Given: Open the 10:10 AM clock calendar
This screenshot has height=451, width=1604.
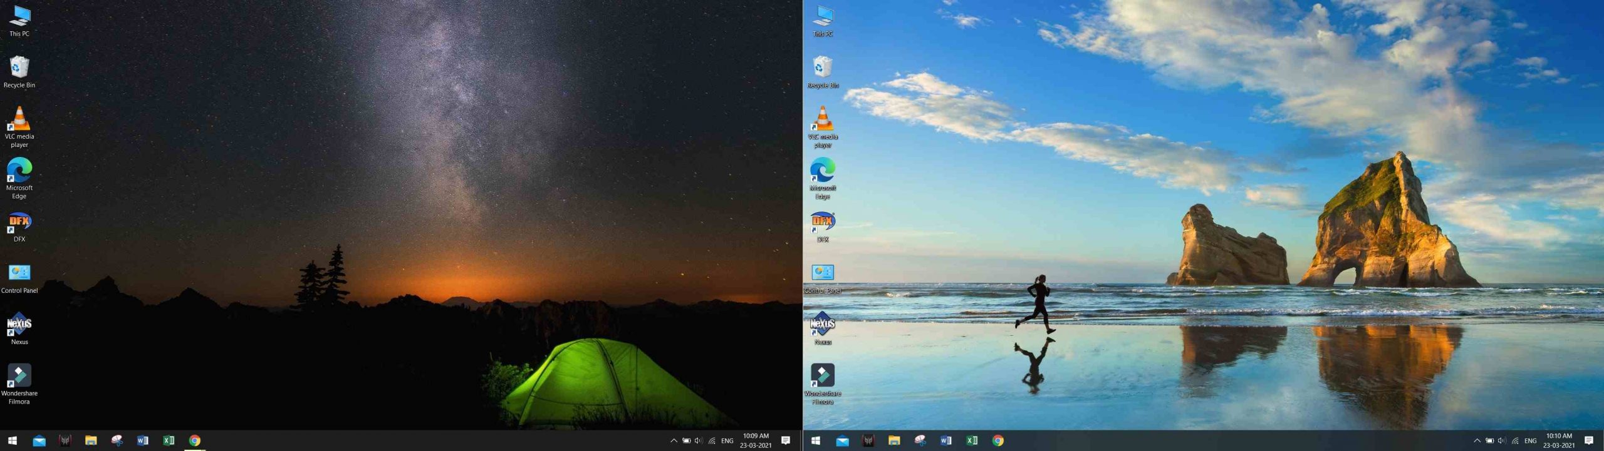Looking at the screenshot, I should (x=1559, y=440).
